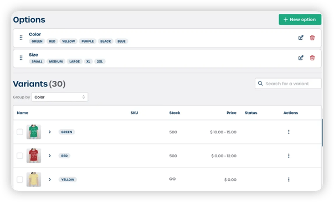Open actions menu for YELLOW variant
This screenshot has height=202, width=334.
[x=289, y=179]
